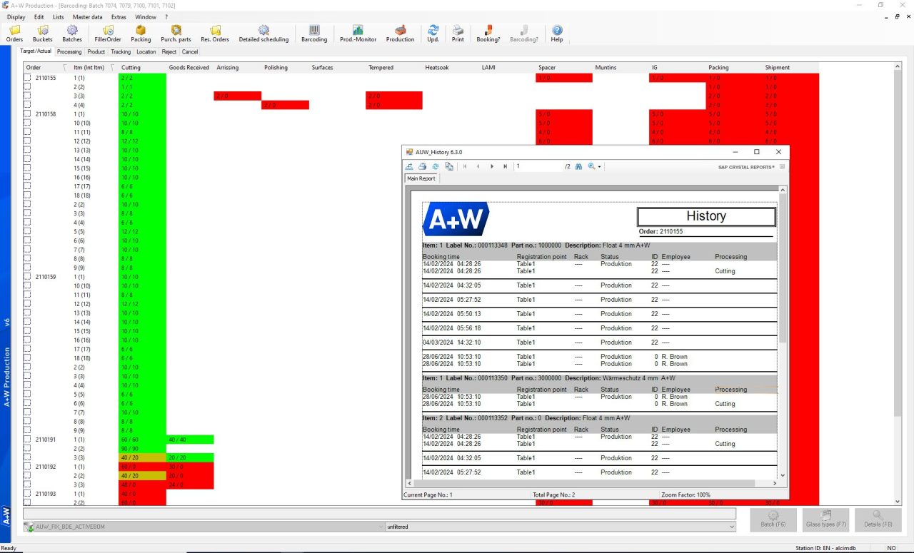914x553 pixels.
Task: Click binoculars find icon in History window
Action: point(578,166)
